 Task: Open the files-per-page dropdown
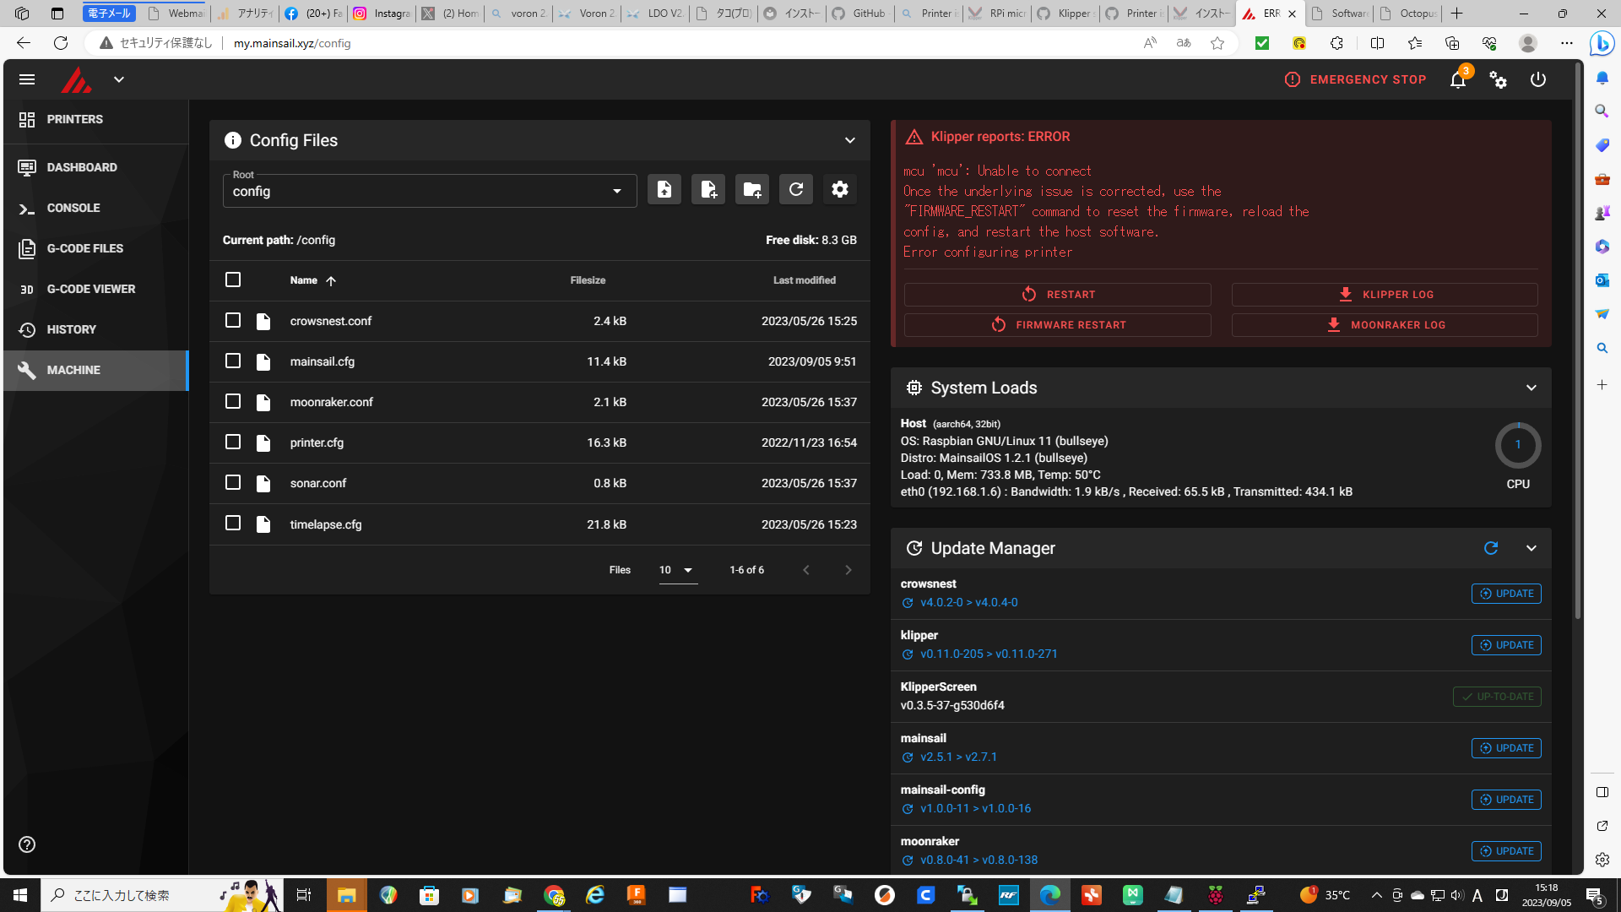click(x=677, y=570)
